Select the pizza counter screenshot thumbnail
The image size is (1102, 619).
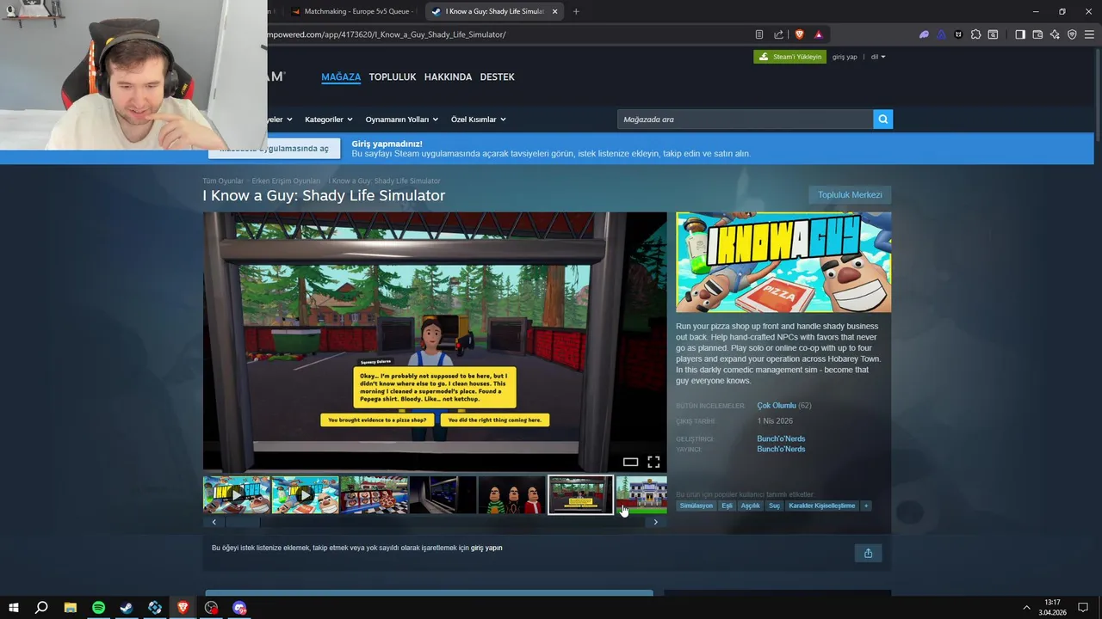pyautogui.click(x=375, y=495)
